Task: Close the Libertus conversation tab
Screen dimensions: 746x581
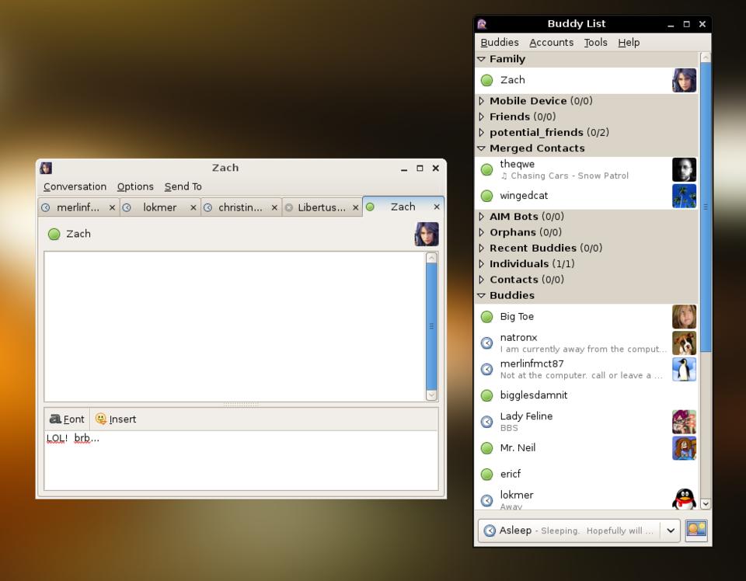Action: coord(355,207)
